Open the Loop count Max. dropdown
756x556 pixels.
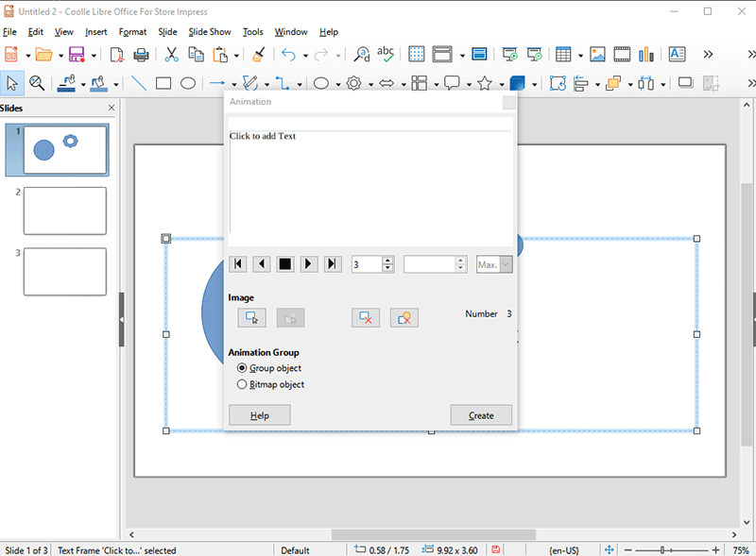pos(506,264)
